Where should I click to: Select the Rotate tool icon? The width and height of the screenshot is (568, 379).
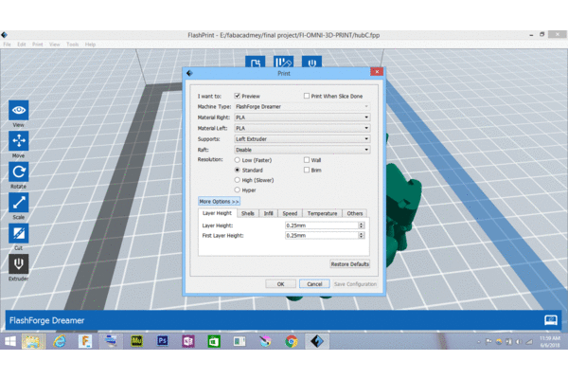(19, 171)
